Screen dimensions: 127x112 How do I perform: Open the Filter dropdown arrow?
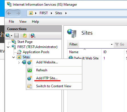coord(112,44)
